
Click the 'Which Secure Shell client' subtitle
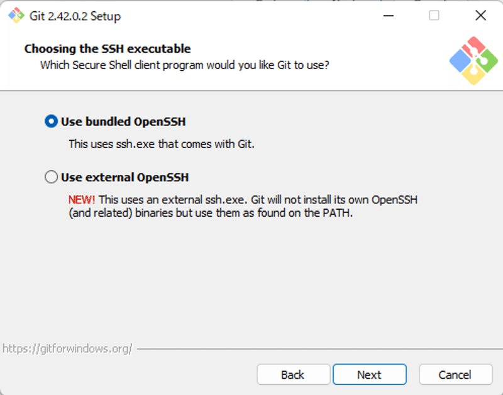[x=185, y=64]
